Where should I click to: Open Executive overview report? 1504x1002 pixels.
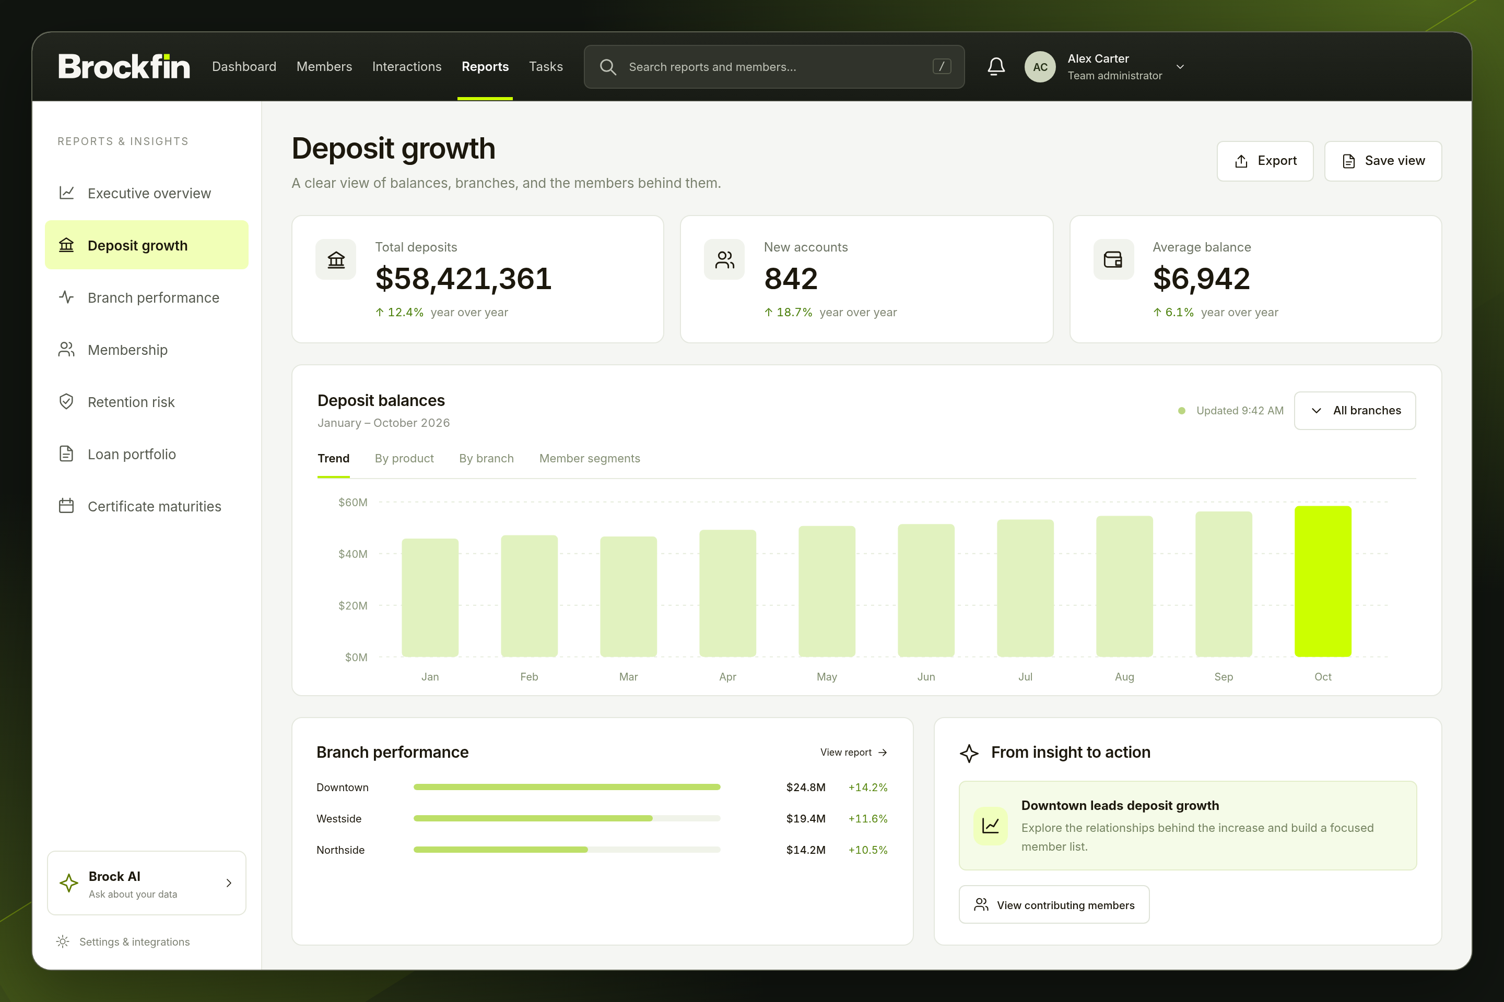[146, 193]
